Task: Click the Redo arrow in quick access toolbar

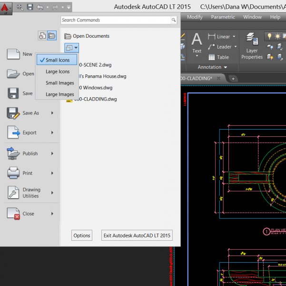Action: 55,7
